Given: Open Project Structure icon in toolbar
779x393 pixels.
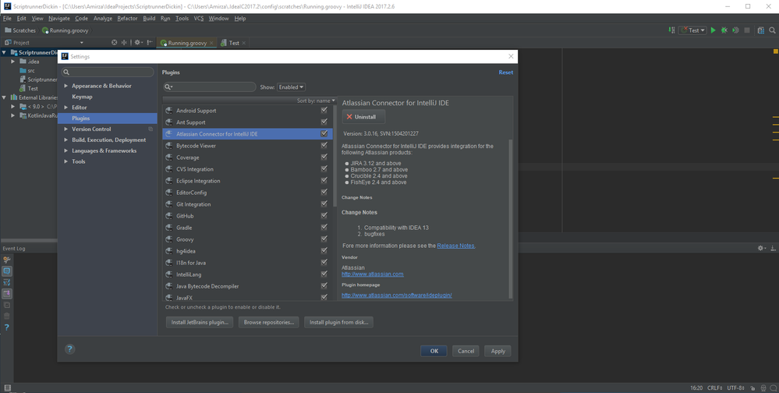Looking at the screenshot, I should 761,30.
